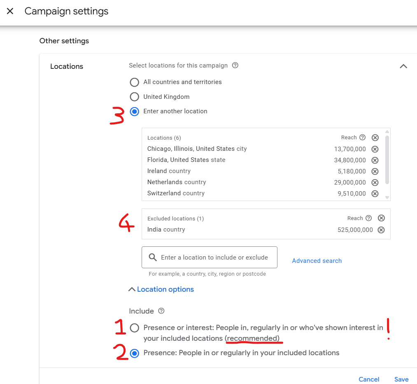Open help for Select locations for this campaign
417x384 pixels.
point(235,66)
